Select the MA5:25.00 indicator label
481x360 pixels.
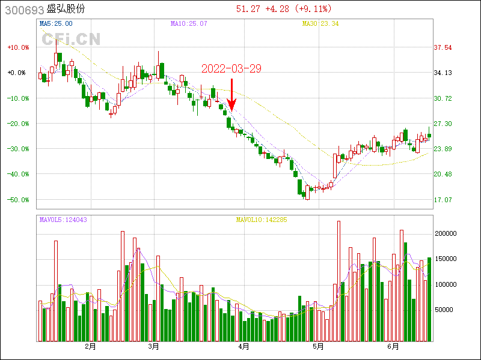(56, 23)
